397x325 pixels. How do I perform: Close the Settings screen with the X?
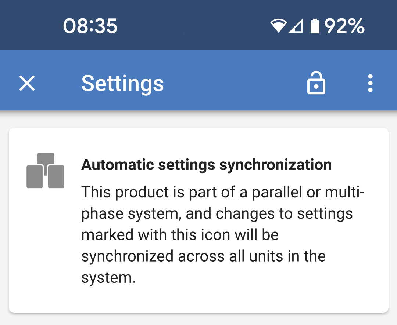tap(27, 84)
